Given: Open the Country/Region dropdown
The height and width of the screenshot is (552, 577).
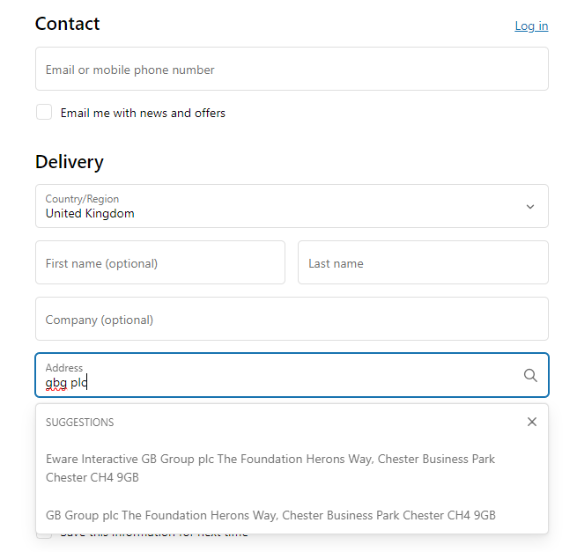Looking at the screenshot, I should coord(292,206).
